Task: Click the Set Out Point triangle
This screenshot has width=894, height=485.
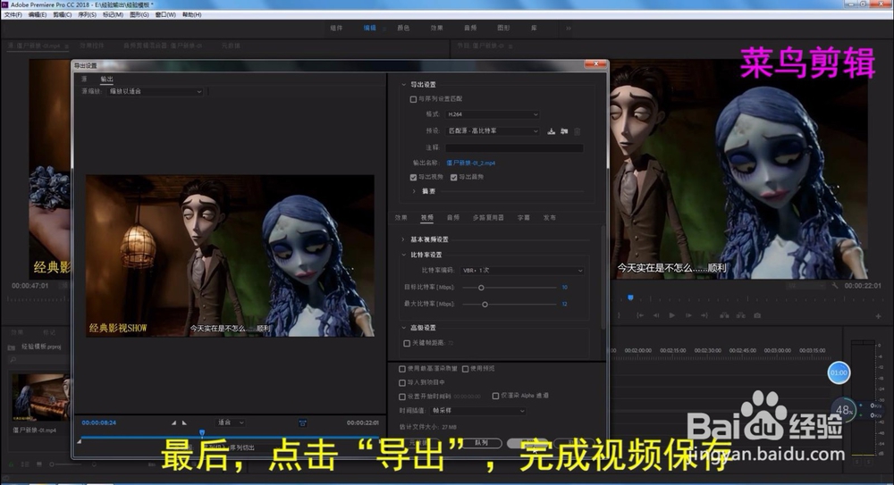Action: click(184, 422)
